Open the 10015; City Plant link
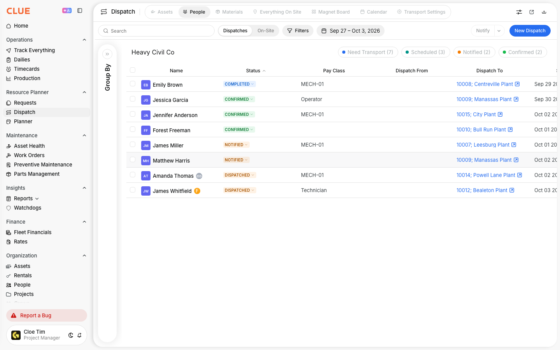 pyautogui.click(x=476, y=114)
